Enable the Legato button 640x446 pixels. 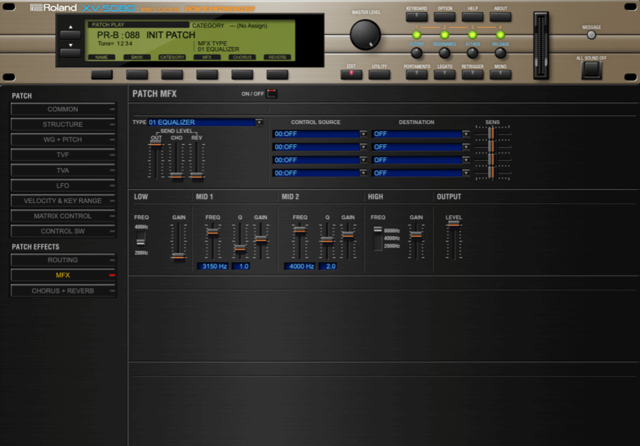(444, 75)
